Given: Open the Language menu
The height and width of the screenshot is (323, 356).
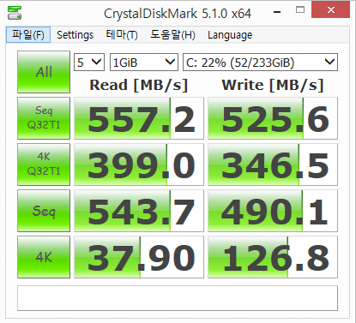Looking at the screenshot, I should tap(230, 35).
